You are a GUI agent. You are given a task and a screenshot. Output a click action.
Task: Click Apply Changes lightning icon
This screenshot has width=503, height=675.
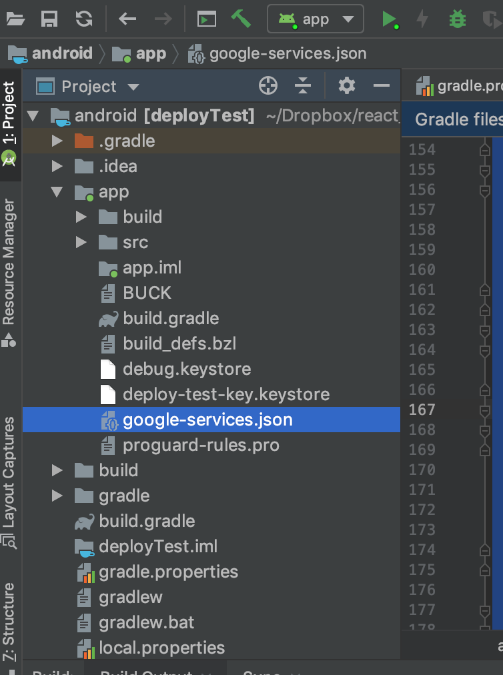pos(422,19)
